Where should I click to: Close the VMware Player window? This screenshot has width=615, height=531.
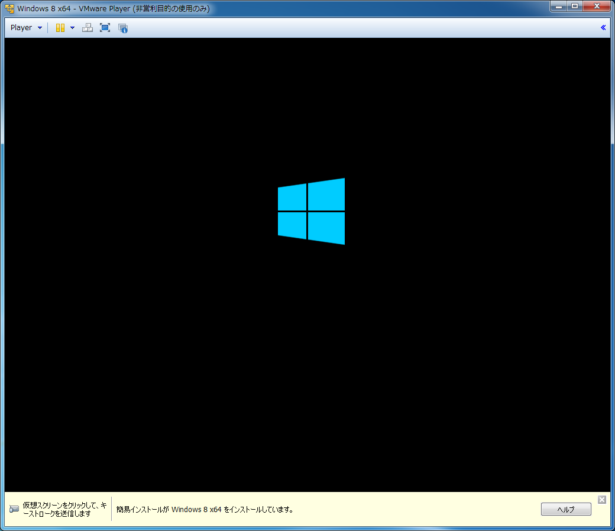pos(597,7)
